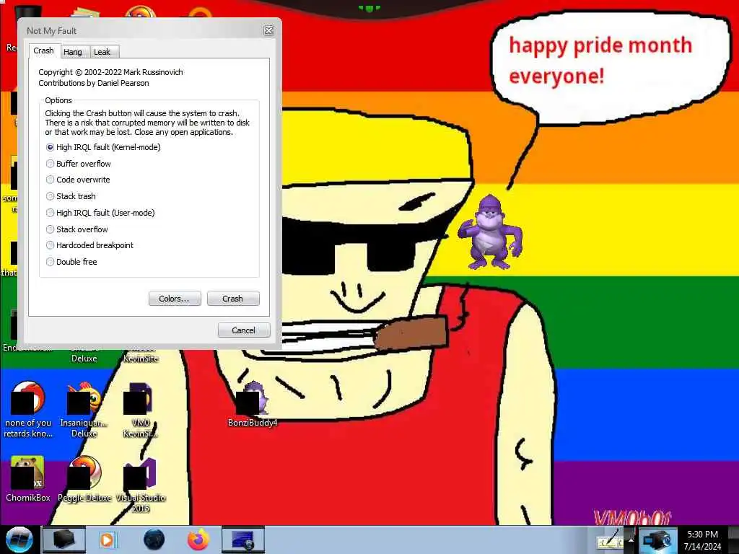The width and height of the screenshot is (739, 554).
Task: Open the clock showing 5:30 PM
Action: coord(702,535)
